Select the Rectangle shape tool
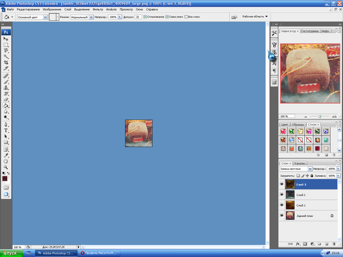The width and height of the screenshot is (343, 257). (x=6, y=142)
